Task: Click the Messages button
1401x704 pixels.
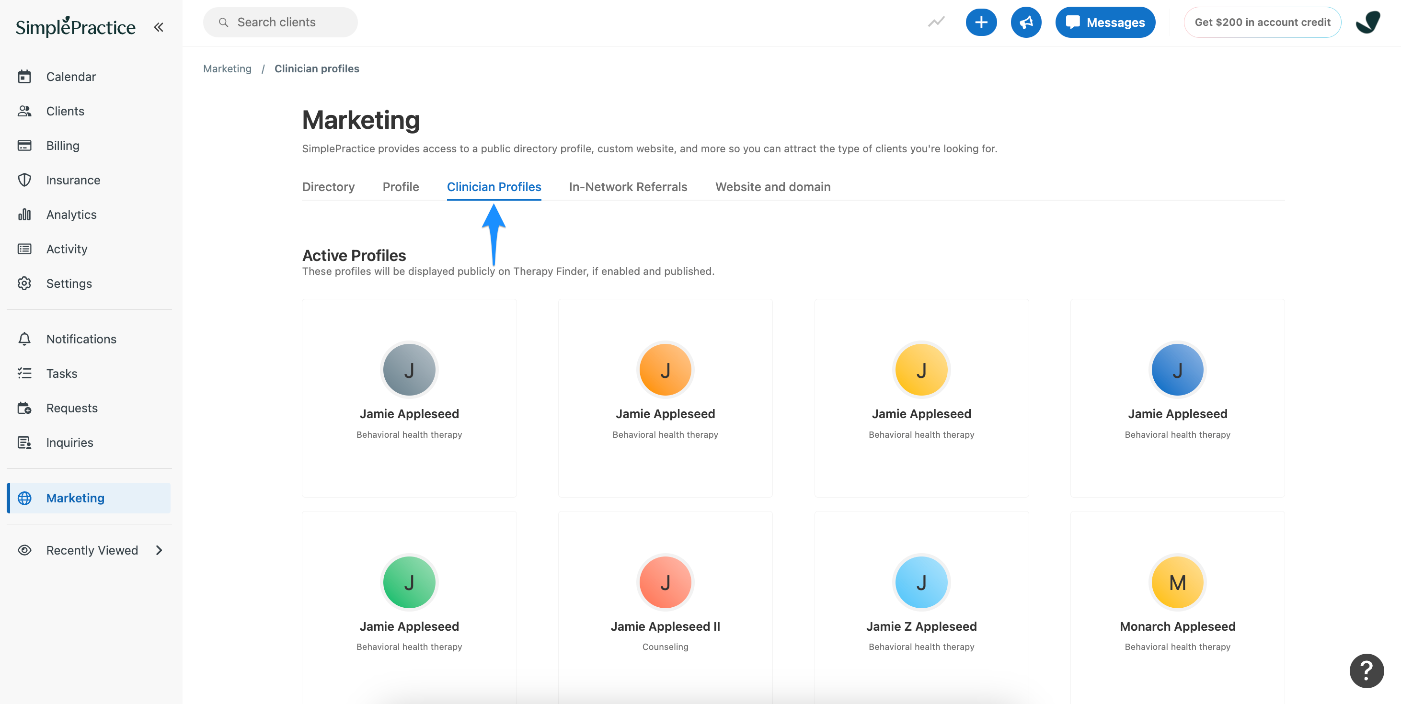Action: pyautogui.click(x=1105, y=23)
